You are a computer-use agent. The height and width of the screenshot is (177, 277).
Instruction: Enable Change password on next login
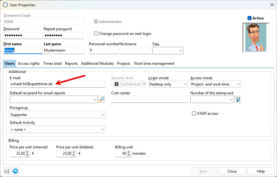[96, 34]
